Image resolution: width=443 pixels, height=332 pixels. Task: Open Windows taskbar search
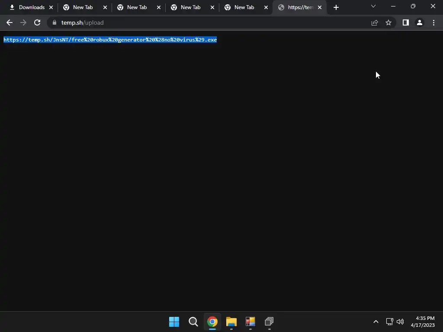(x=193, y=322)
